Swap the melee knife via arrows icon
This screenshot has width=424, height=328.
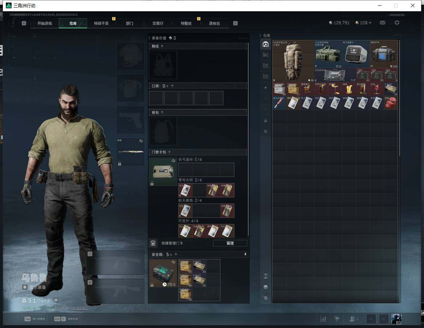point(141,141)
